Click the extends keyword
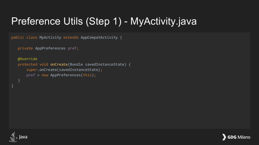This screenshot has height=145, width=259. (x=71, y=38)
